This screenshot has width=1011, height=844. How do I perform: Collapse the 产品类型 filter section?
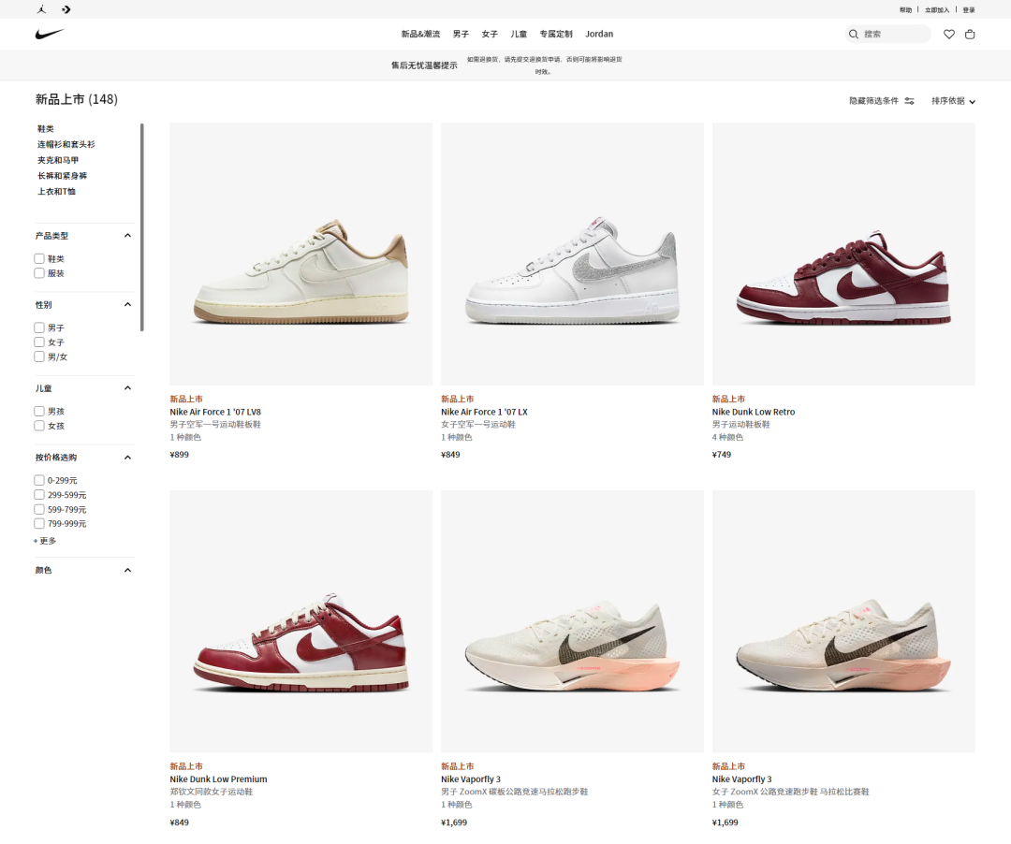128,236
